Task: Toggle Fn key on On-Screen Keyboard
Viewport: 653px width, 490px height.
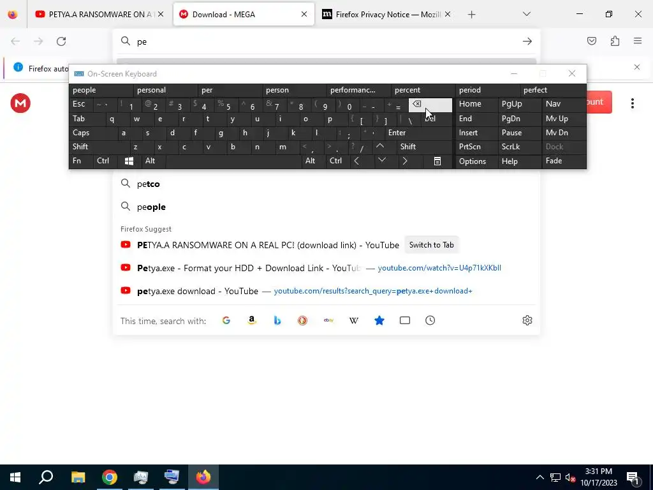Action: [x=81, y=161]
